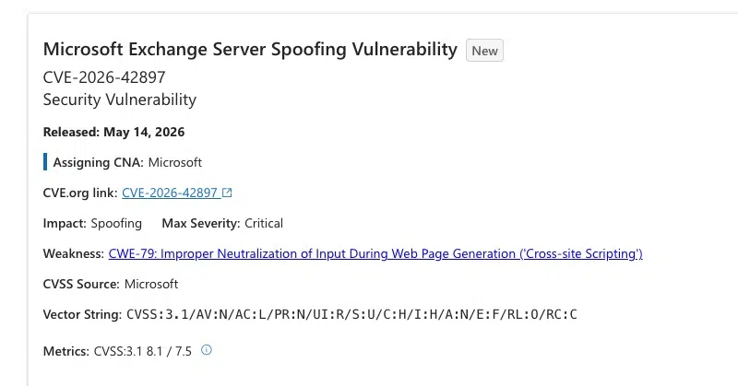This screenshot has width=738, height=386.
Task: Click the external link icon after CVE-2026-42897
Action: point(227,193)
